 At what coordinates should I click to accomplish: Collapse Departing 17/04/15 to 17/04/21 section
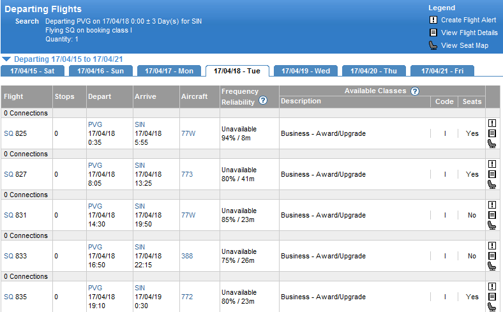tap(6, 59)
